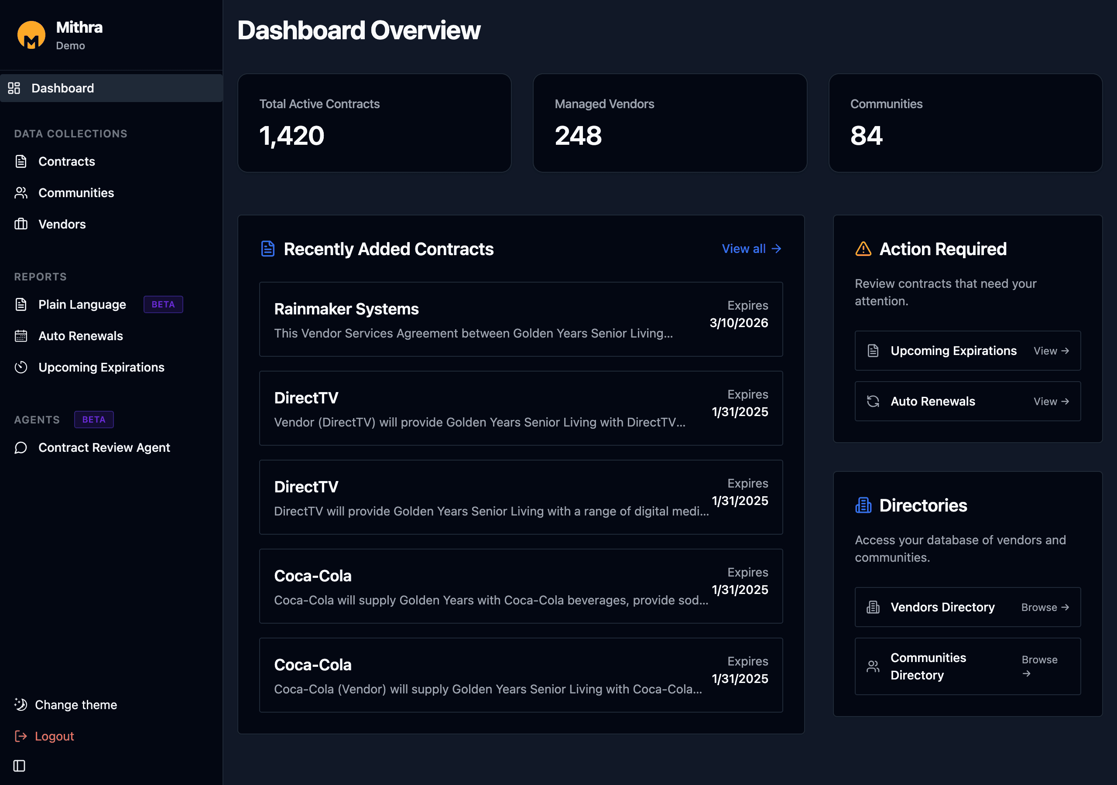Click the Change theme option
This screenshot has width=1117, height=785.
point(76,704)
